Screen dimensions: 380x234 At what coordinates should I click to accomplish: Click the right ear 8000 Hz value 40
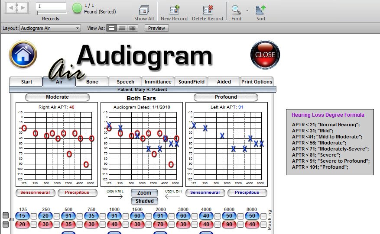252,224
